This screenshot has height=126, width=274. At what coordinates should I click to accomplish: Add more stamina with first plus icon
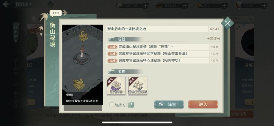[x=146, y=6]
